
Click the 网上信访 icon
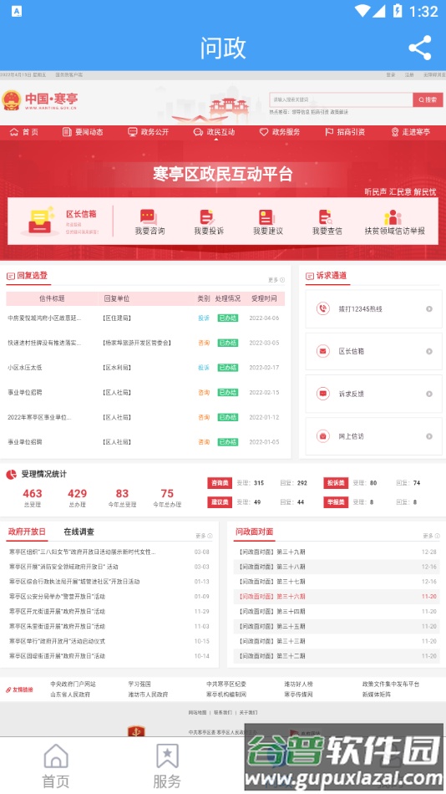click(323, 436)
